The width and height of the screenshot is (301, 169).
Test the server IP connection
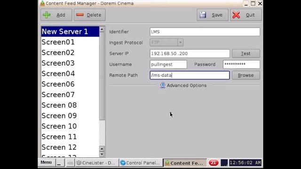[246, 54]
